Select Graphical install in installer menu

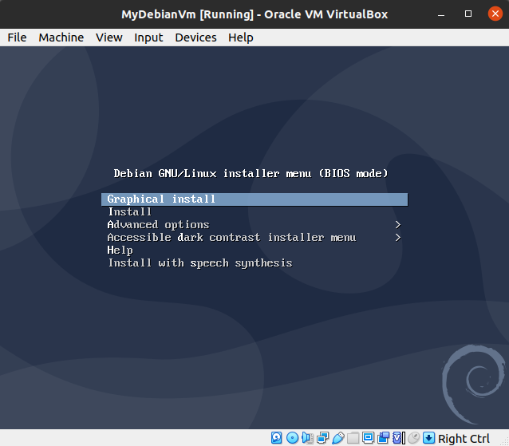coord(254,199)
